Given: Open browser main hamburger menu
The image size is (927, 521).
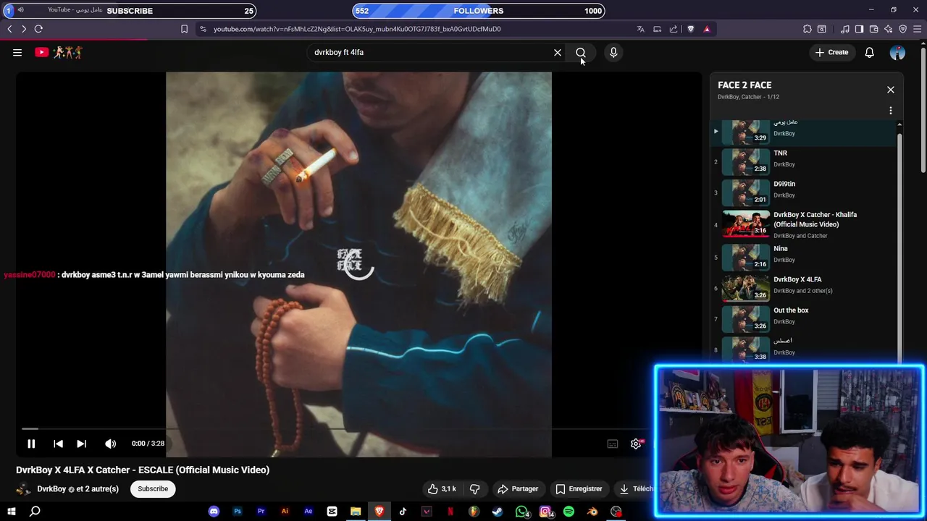Looking at the screenshot, I should [x=918, y=29].
